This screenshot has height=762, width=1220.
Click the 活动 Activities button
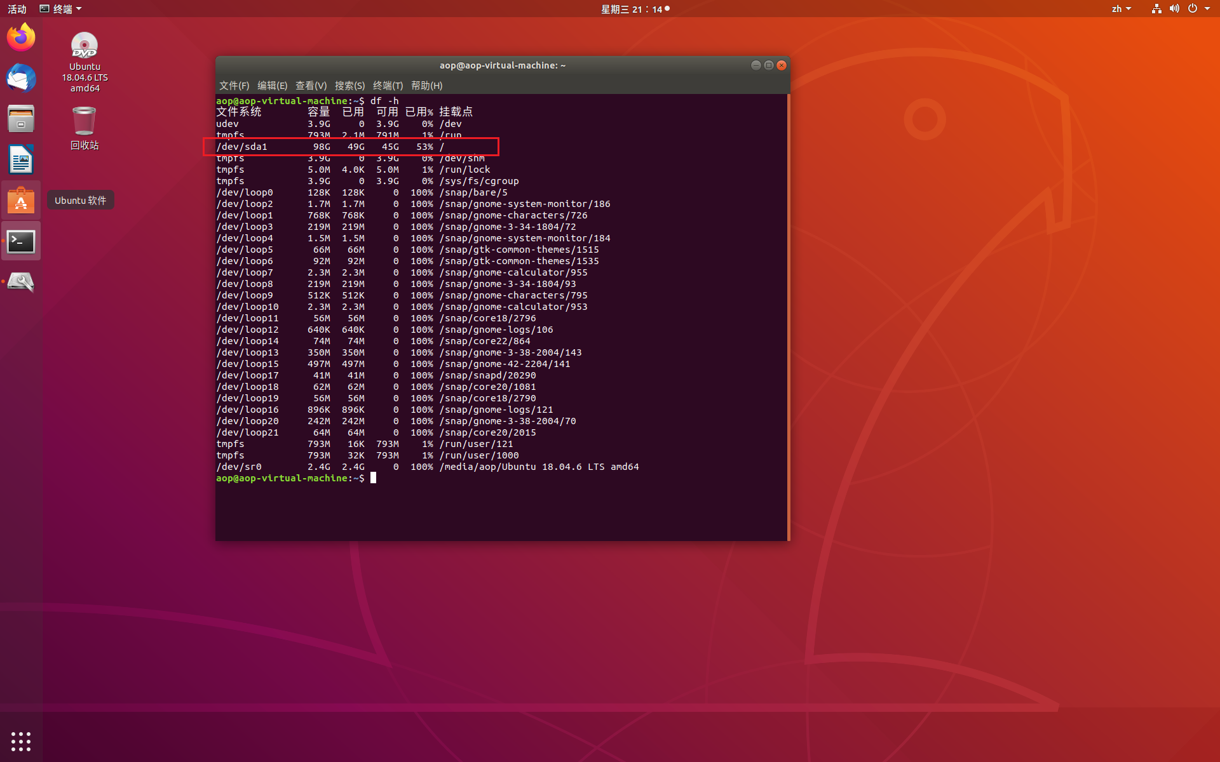coord(17,9)
